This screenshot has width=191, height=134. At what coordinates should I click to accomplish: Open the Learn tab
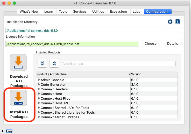click(x=49, y=12)
